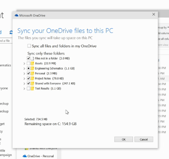Click the OneDrive cloud icon in title bar
Viewport: 169px width, 159px height.
pyautogui.click(x=17, y=15)
